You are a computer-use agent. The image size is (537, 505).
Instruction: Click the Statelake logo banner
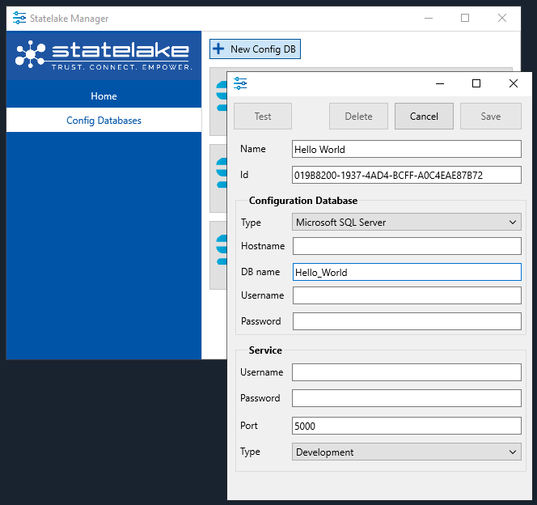point(104,56)
